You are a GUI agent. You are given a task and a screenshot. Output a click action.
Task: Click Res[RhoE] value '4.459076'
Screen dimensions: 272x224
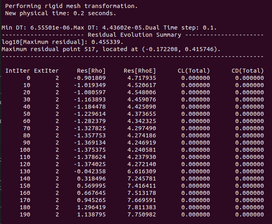point(142,99)
